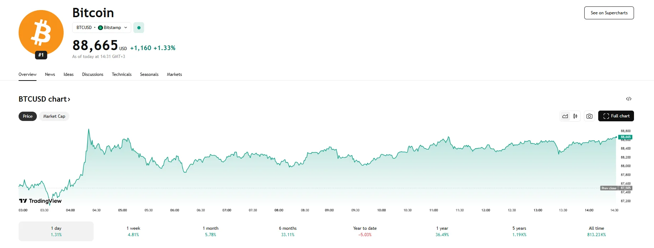The height and width of the screenshot is (248, 654).
Task: Switch chart to Market Cap
Action: point(54,116)
